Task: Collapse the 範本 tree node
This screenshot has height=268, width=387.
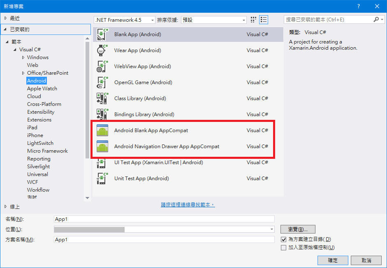Action: click(7, 42)
